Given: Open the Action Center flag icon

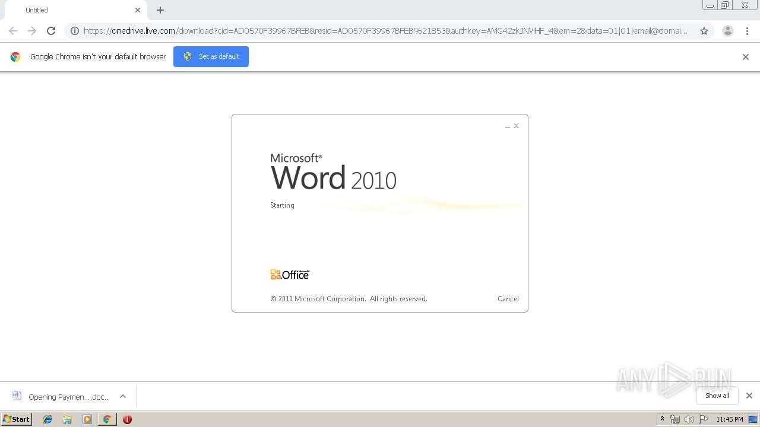Looking at the screenshot, I should [x=704, y=419].
